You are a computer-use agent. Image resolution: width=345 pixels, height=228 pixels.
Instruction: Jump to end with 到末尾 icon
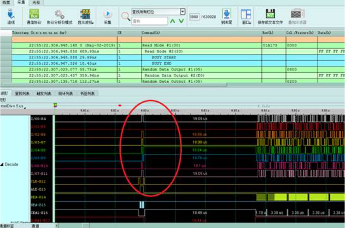[226, 14]
